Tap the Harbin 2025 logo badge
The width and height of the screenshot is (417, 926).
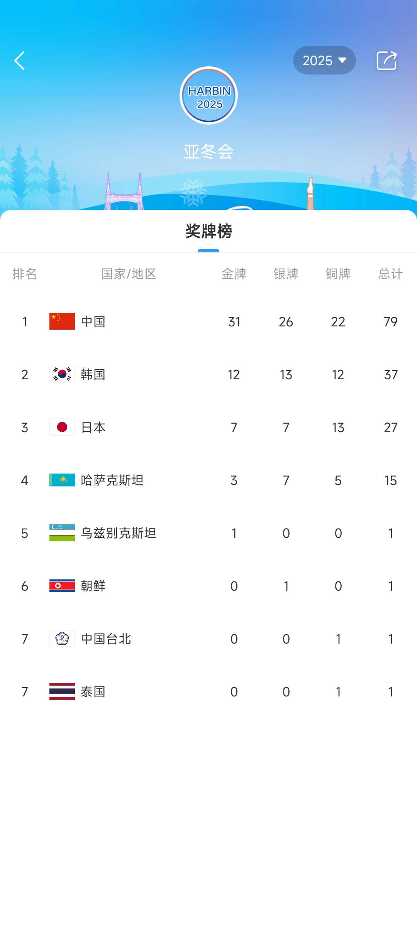click(208, 96)
